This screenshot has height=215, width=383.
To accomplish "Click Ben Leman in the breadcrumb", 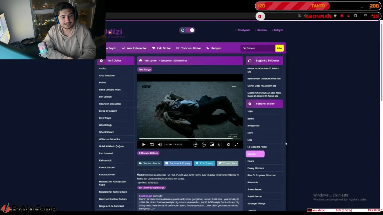I will 151,61.
